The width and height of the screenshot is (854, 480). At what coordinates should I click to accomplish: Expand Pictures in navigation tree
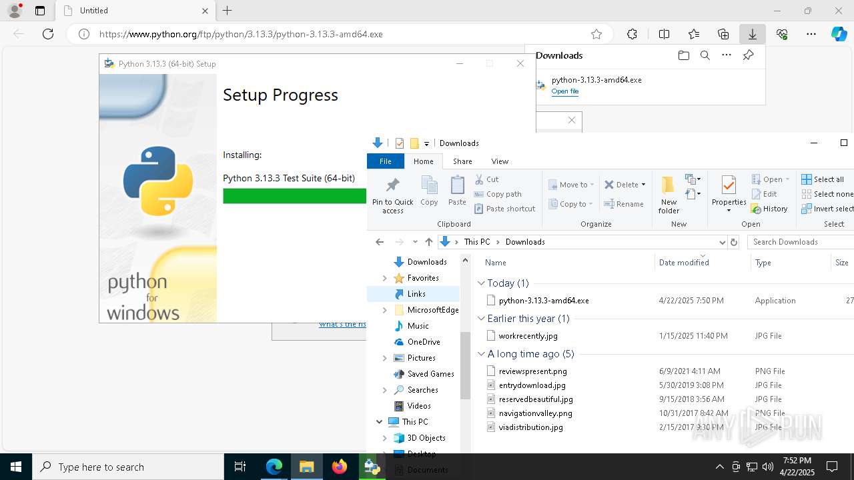click(384, 358)
